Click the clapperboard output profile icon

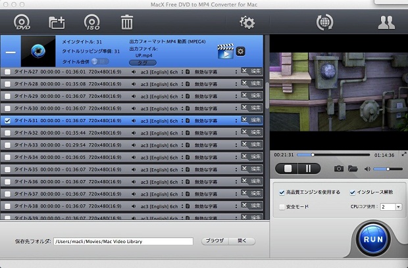[225, 51]
